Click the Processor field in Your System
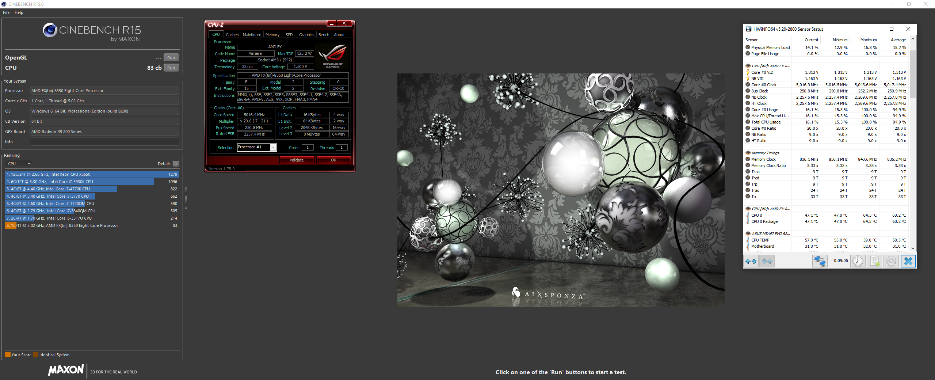Image resolution: width=935 pixels, height=380 pixels. (x=104, y=91)
